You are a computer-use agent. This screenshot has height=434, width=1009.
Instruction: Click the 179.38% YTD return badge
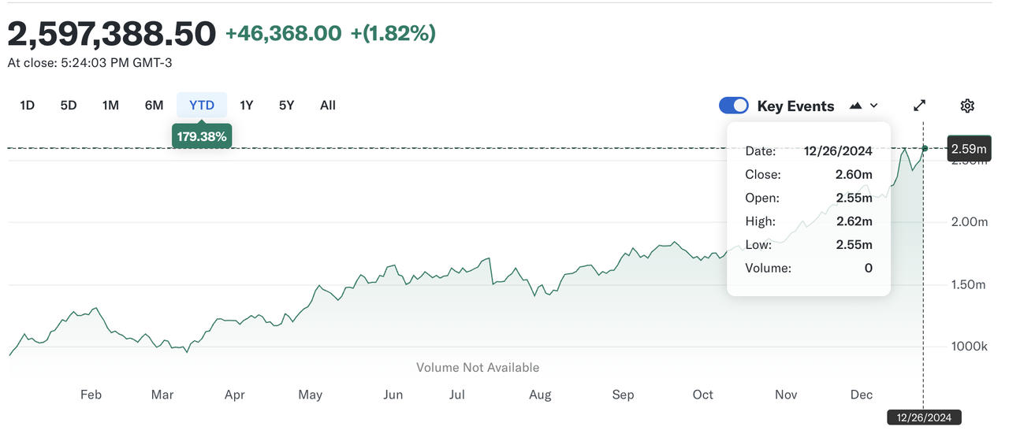pyautogui.click(x=202, y=136)
